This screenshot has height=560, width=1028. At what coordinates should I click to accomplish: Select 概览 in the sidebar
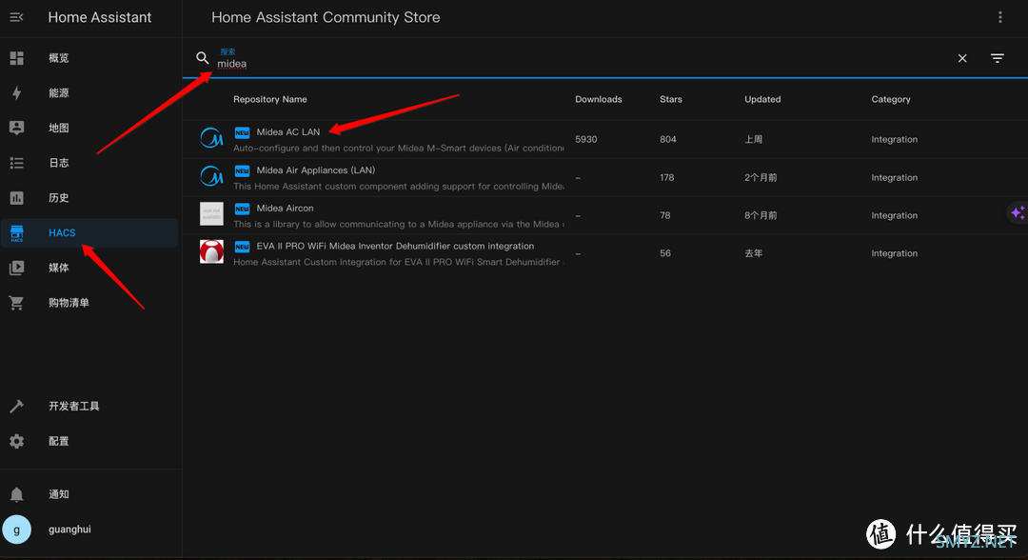coord(58,58)
